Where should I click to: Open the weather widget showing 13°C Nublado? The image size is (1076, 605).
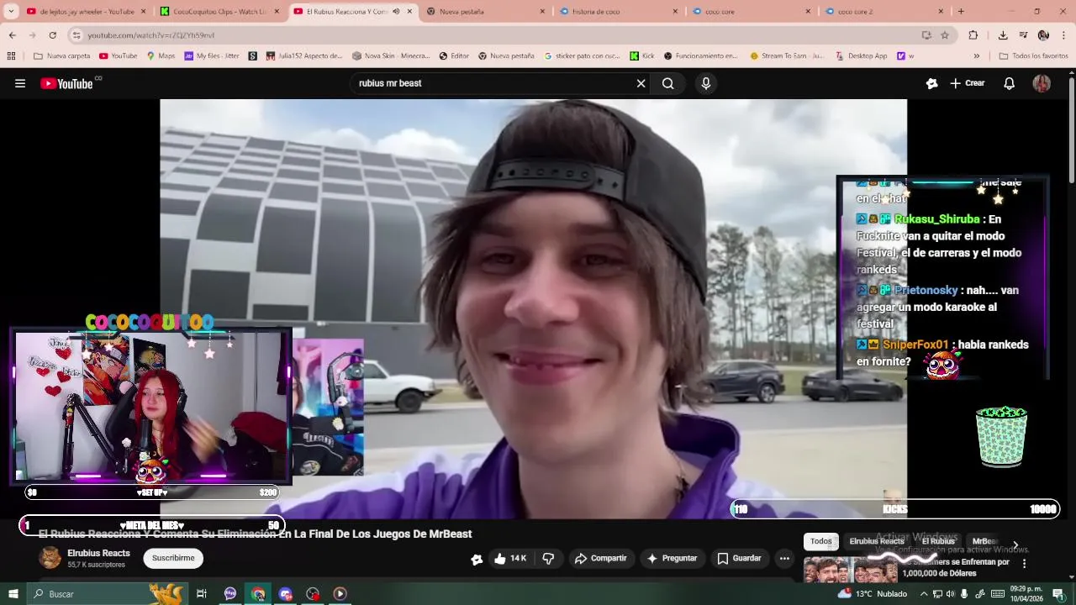(873, 594)
